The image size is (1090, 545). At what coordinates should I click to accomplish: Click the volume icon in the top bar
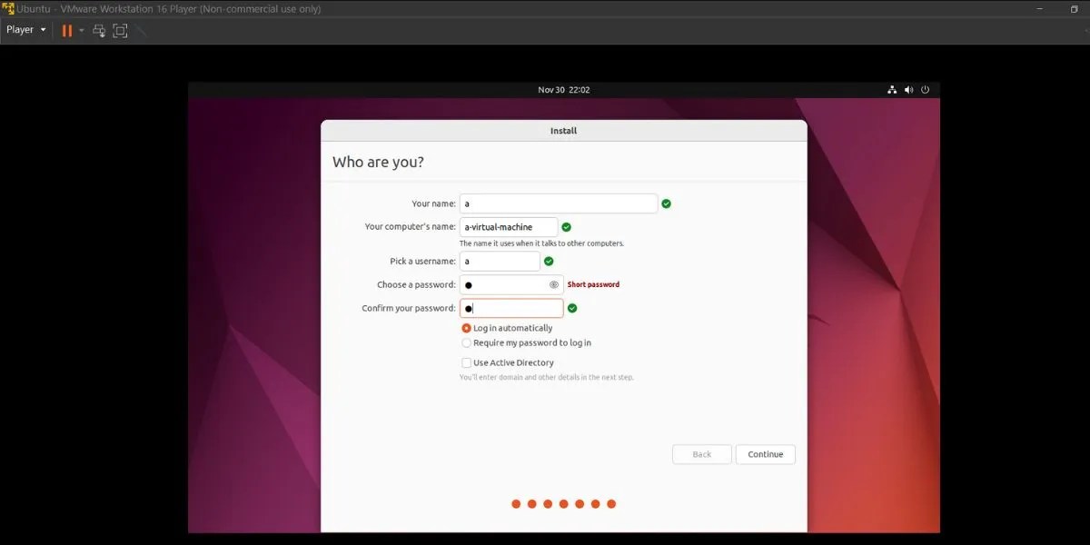pyautogui.click(x=908, y=89)
